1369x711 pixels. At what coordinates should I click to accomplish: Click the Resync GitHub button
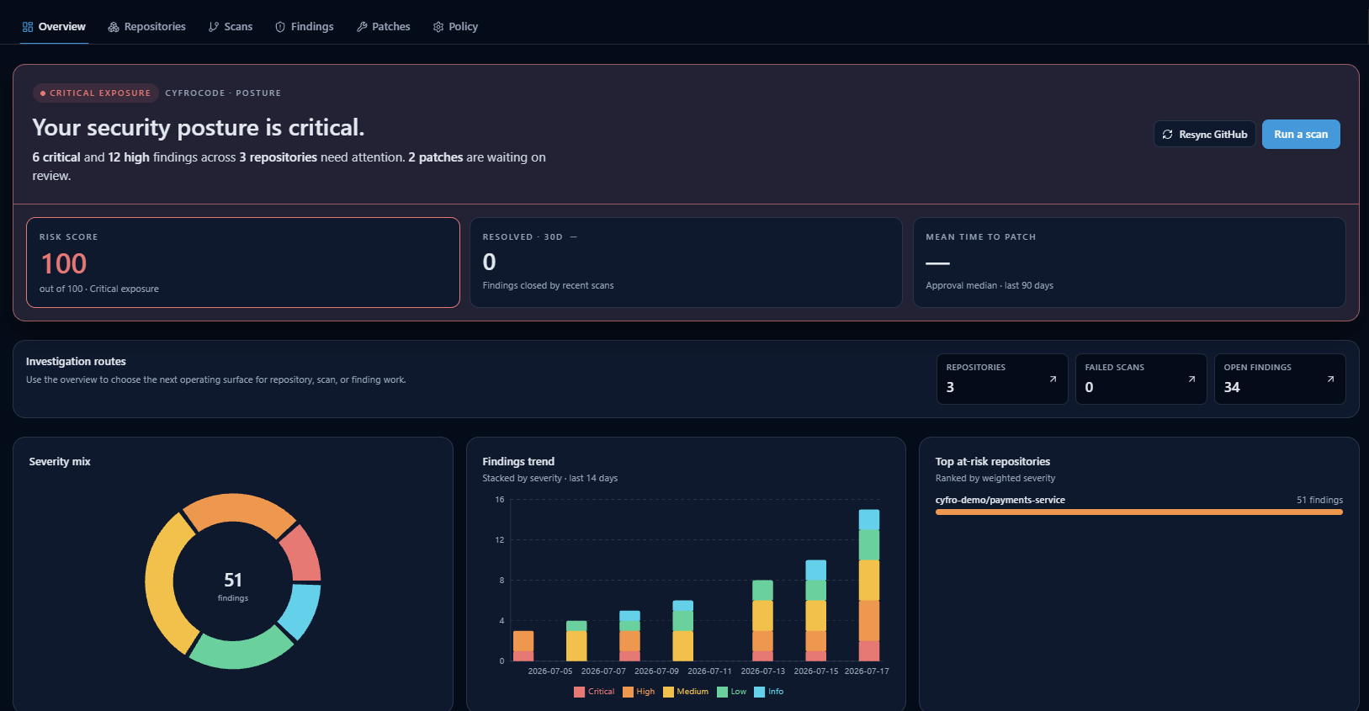[x=1205, y=135]
